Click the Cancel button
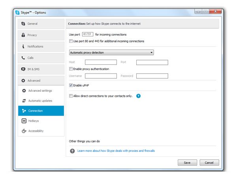This screenshot has height=178, width=237. point(209,163)
